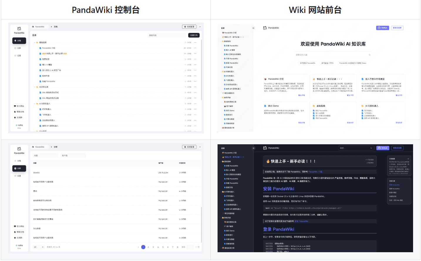Viewport: 421px width, 261px height.
Task: Click PandaWiki 介绍 link in dark article intro
Action: click(x=315, y=172)
